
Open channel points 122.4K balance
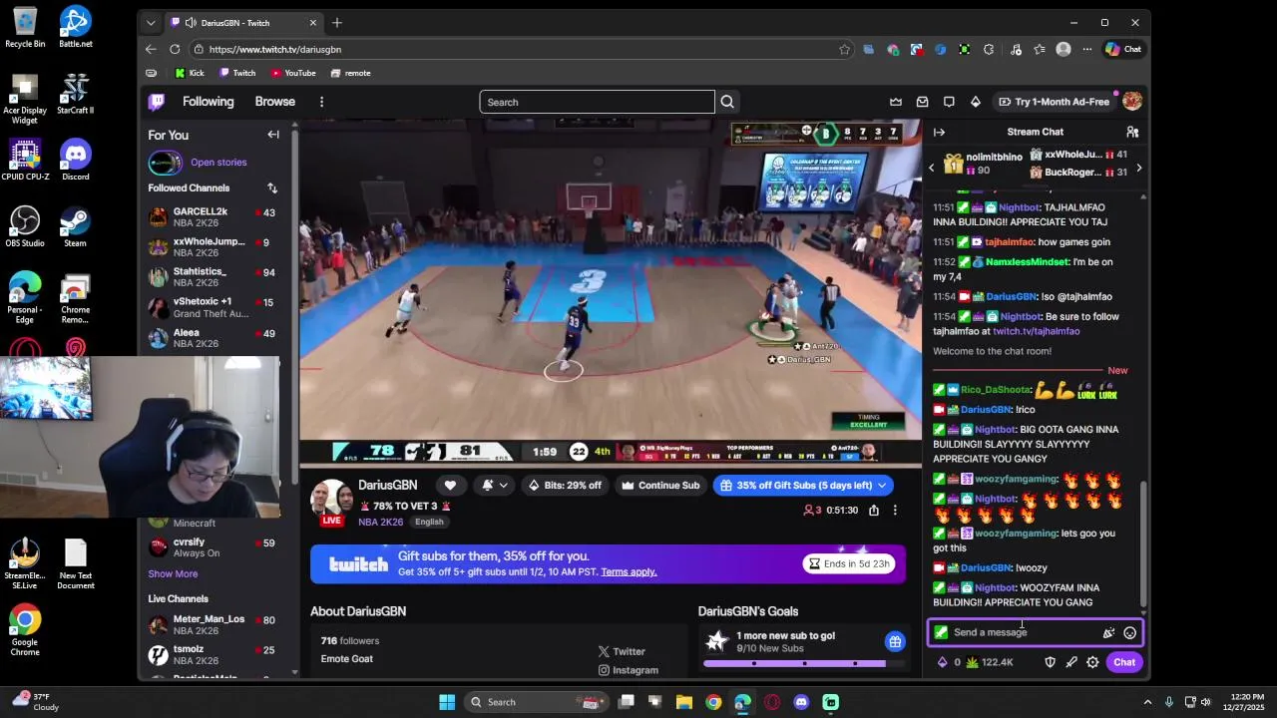[x=990, y=662]
